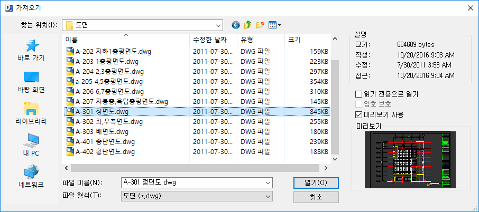479x212 pixels.
Task: Click date cell of A-207 지붕층,옥탑층평면도.dwg
Action: pos(213,101)
